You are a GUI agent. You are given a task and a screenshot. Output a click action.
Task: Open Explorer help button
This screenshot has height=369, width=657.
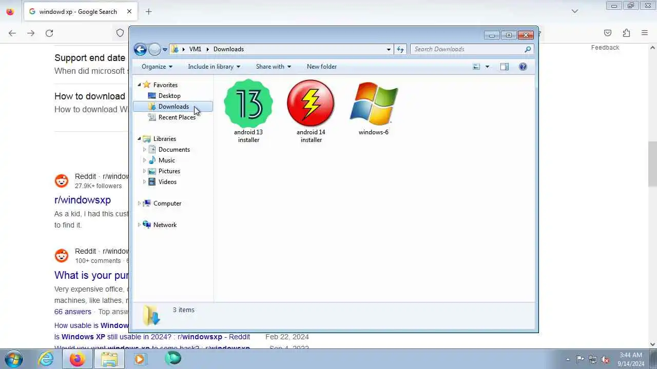coord(523,67)
